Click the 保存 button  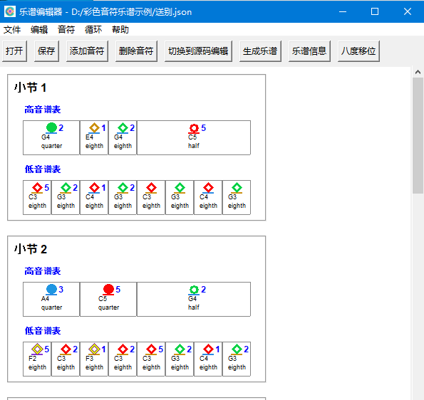point(46,51)
